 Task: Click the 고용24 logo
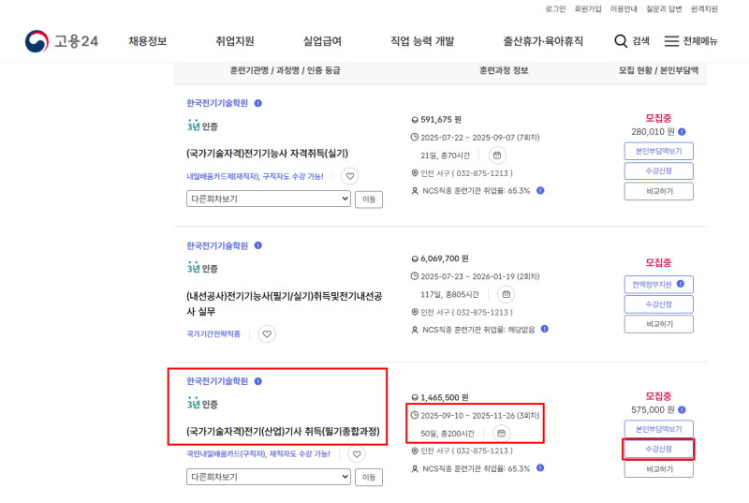click(62, 41)
